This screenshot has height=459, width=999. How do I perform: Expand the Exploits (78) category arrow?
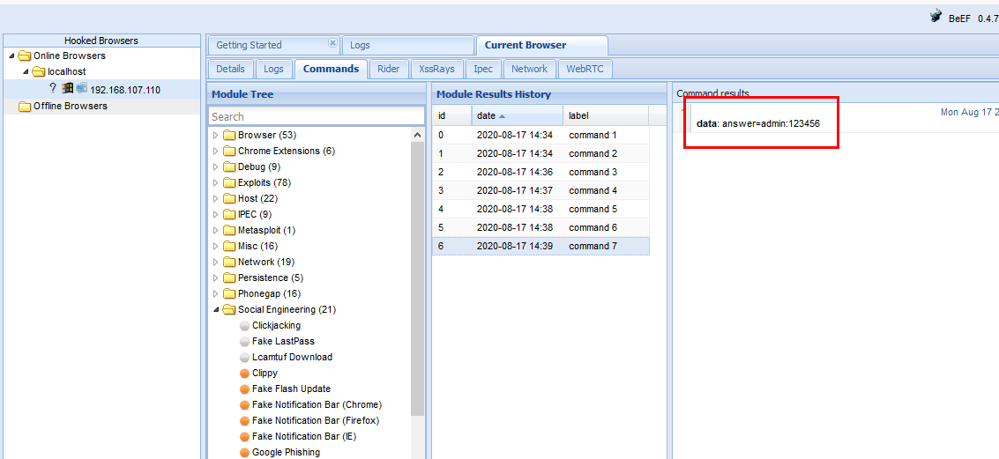215,183
